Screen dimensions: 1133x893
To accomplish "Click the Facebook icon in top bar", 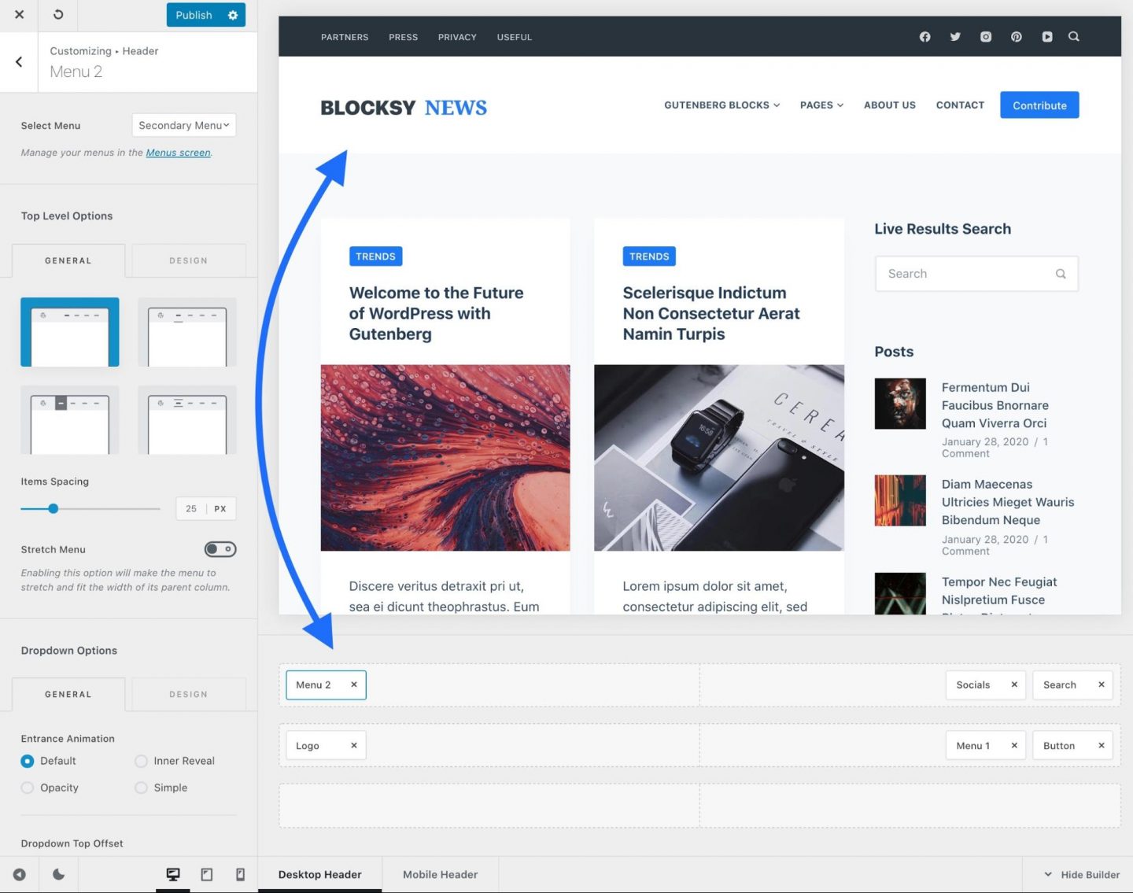I will click(x=924, y=37).
